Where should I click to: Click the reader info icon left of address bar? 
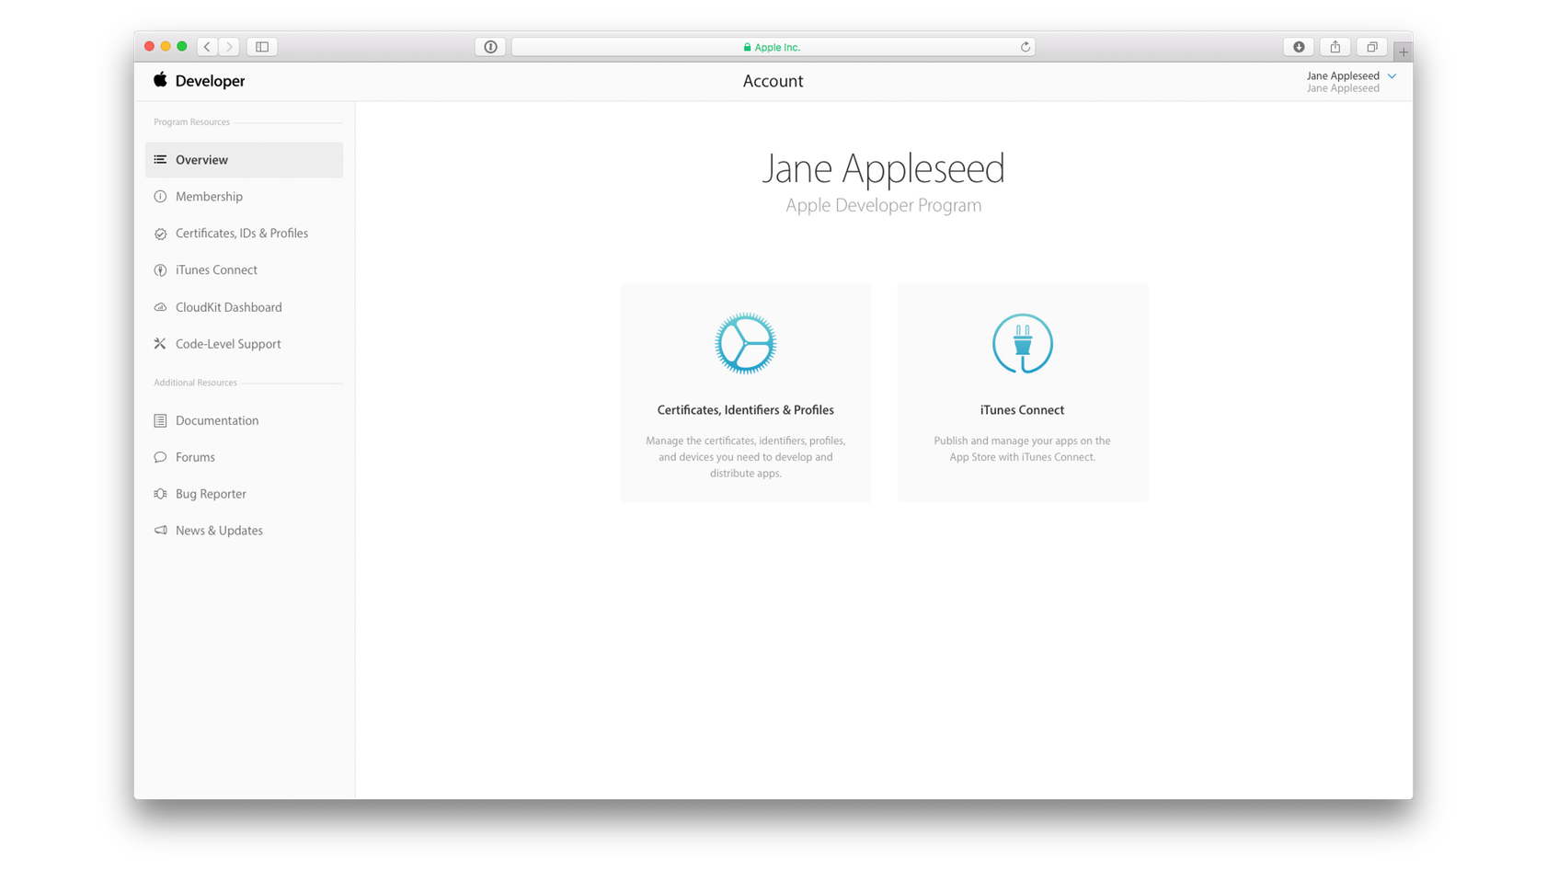pyautogui.click(x=490, y=47)
